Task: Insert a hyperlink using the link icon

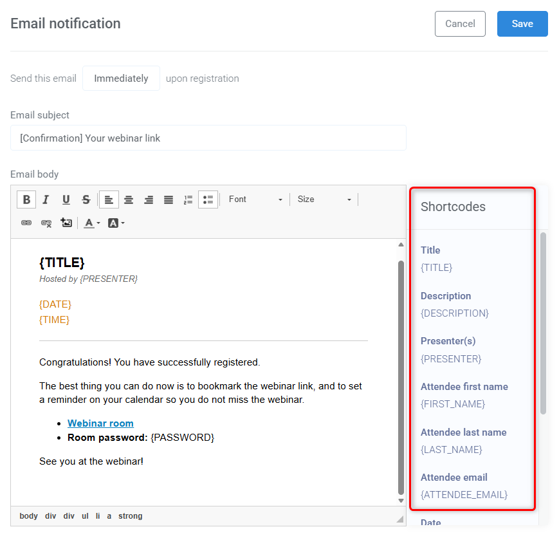Action: (26, 223)
